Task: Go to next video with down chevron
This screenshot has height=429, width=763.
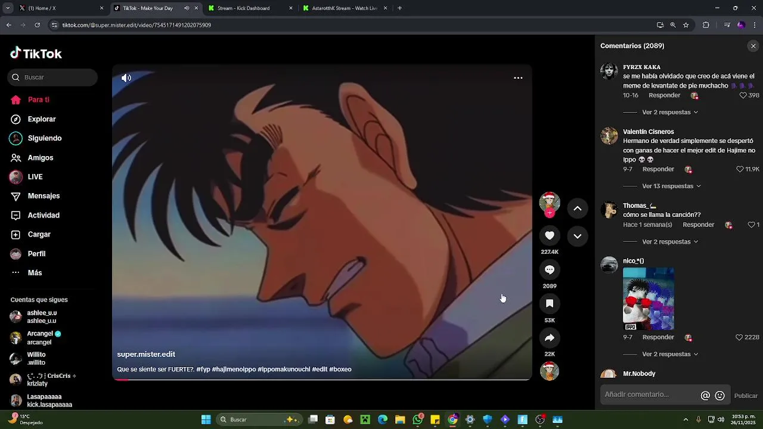Action: click(x=577, y=236)
